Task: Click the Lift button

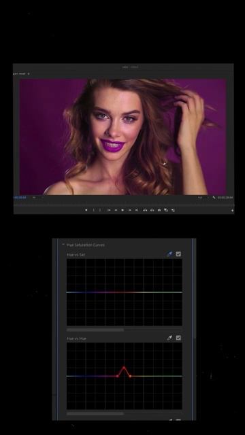Action: [x=145, y=210]
